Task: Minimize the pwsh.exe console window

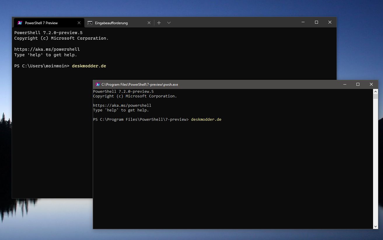Action: [345, 84]
